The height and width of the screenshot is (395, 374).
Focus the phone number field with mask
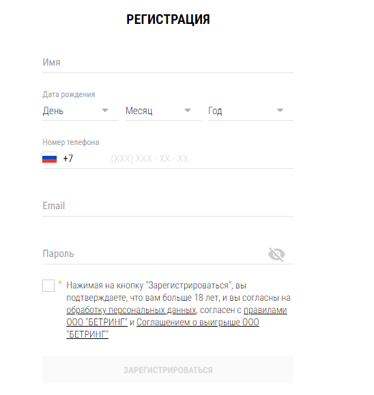point(201,159)
